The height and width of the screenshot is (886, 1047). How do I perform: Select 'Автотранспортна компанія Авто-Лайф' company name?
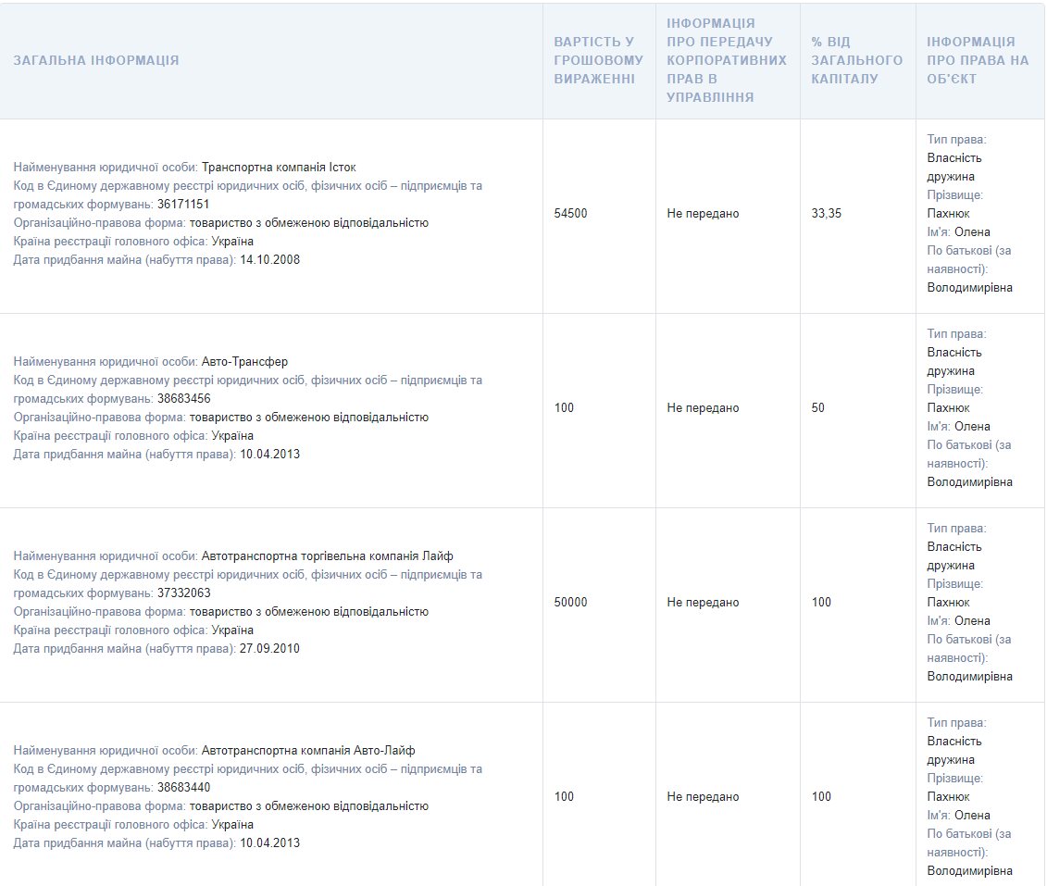(x=308, y=751)
